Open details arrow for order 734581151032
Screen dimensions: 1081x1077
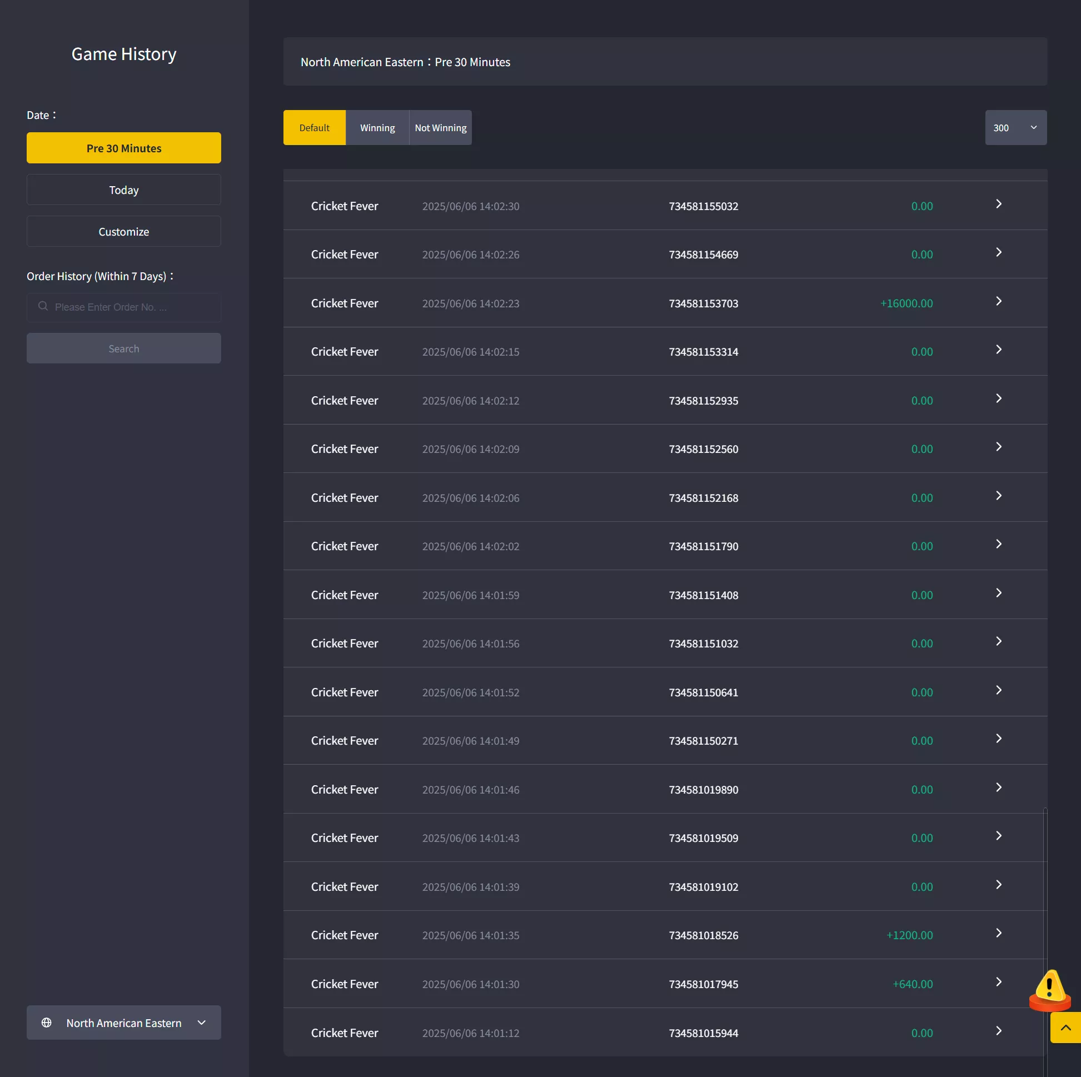[999, 641]
